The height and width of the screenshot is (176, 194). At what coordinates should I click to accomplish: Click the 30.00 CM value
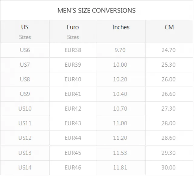click(x=169, y=168)
